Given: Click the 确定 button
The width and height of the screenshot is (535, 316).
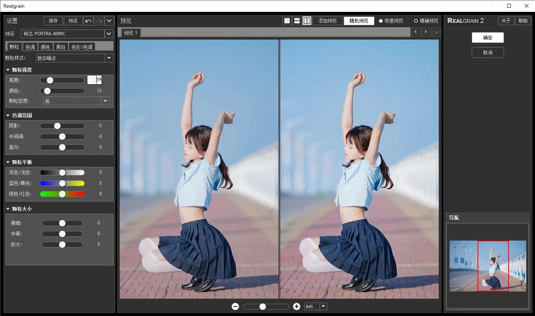Looking at the screenshot, I should [x=487, y=38].
